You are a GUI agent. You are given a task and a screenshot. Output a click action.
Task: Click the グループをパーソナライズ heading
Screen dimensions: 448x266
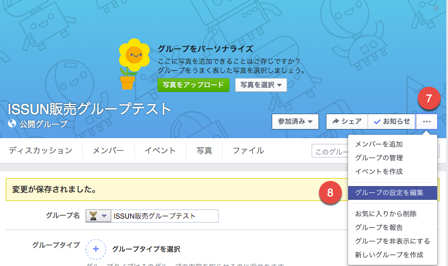205,49
